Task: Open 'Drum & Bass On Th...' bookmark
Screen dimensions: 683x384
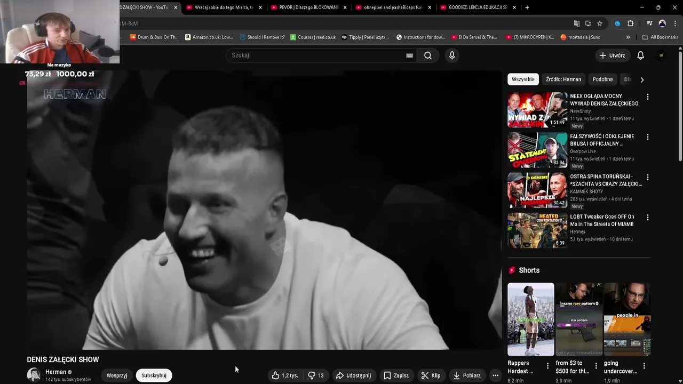Action: (154, 37)
